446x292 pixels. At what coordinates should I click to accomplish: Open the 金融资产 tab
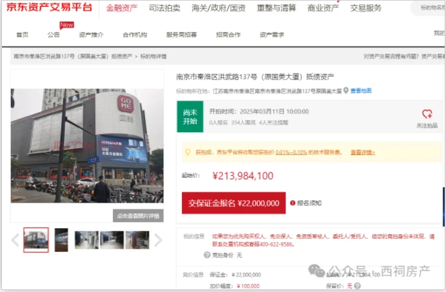click(x=122, y=9)
